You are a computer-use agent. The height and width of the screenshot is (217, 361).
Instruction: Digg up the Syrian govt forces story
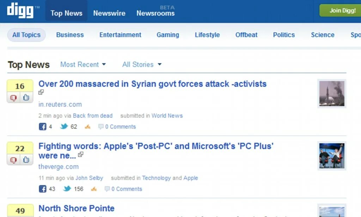tap(26, 98)
